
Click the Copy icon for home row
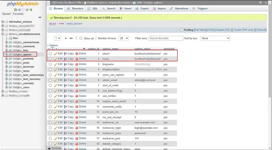point(65,59)
